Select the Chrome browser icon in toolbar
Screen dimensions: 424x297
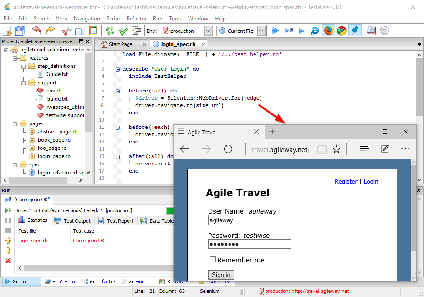click(x=342, y=31)
